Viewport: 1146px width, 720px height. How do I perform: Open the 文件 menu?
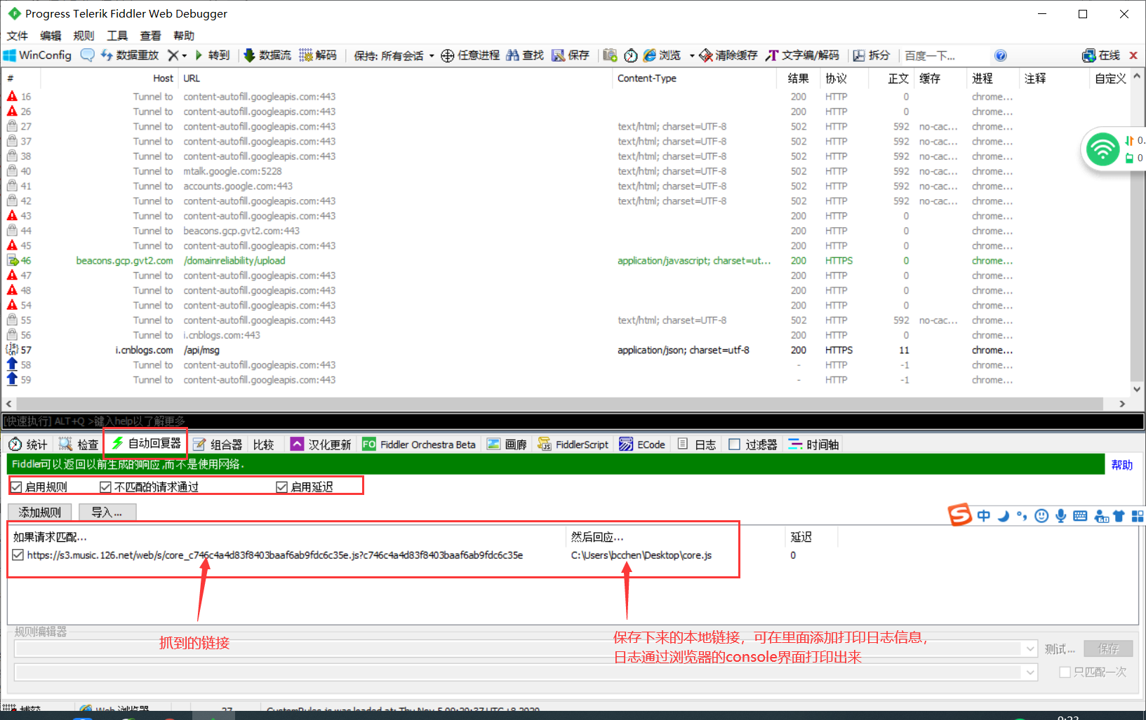pos(18,36)
